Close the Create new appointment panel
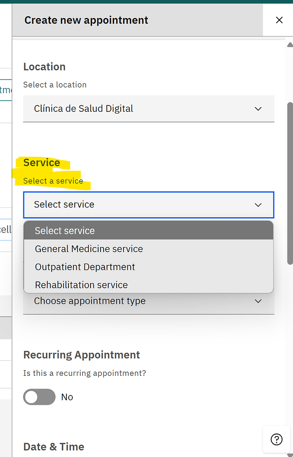 pos(279,20)
